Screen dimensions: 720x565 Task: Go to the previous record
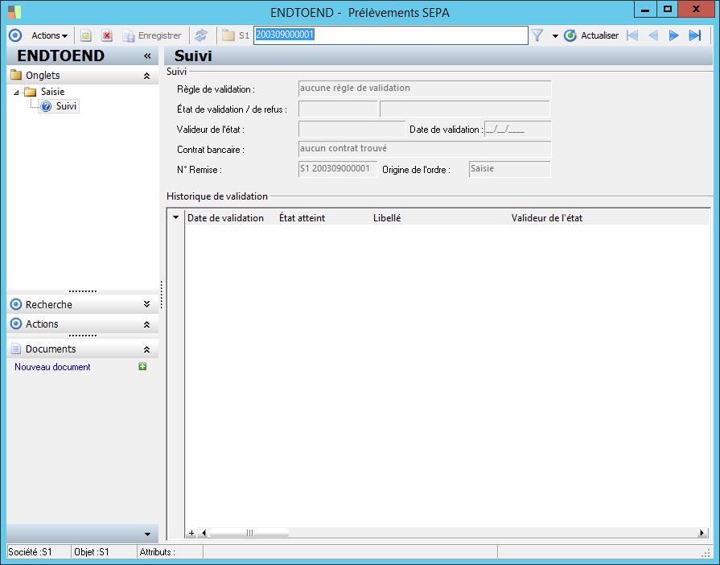[x=653, y=35]
